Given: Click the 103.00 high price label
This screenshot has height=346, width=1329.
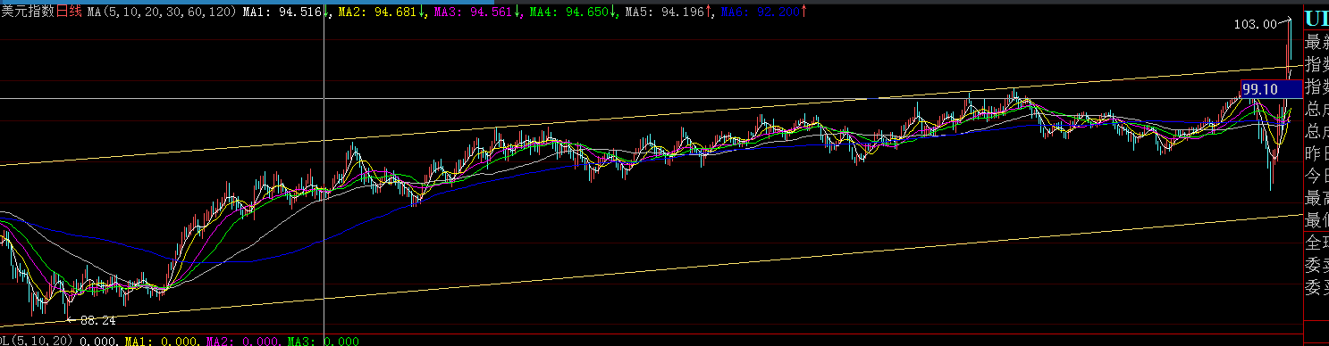Looking at the screenshot, I should (1256, 25).
